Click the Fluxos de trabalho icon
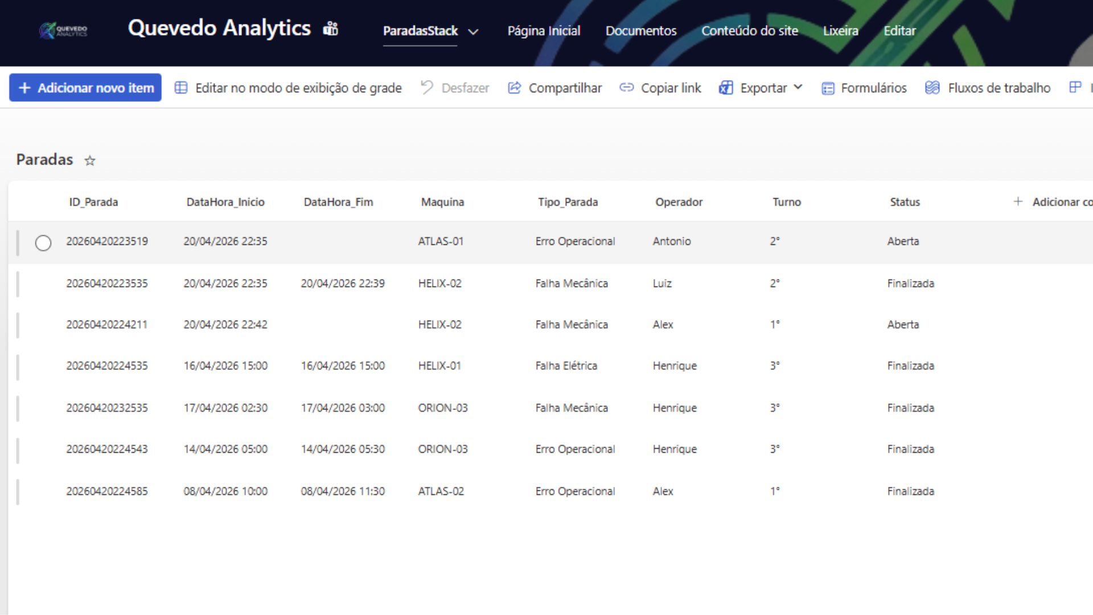The width and height of the screenshot is (1093, 615). coord(932,88)
